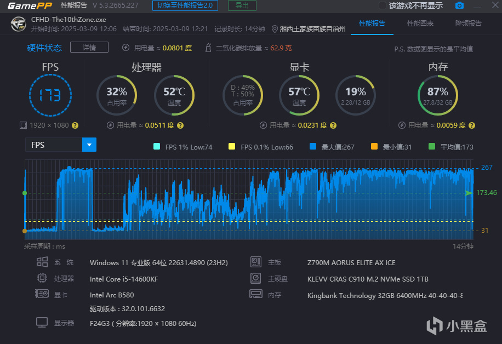Click the CFHD game icon

(18, 24)
